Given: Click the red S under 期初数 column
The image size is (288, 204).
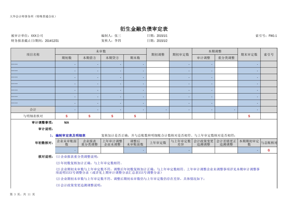Looking at the screenshot, I should (67, 116).
